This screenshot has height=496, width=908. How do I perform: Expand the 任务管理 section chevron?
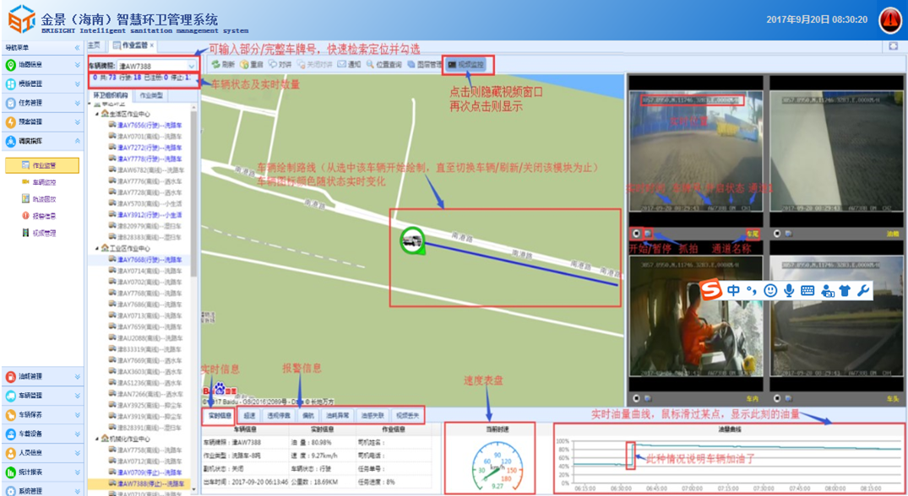click(77, 103)
